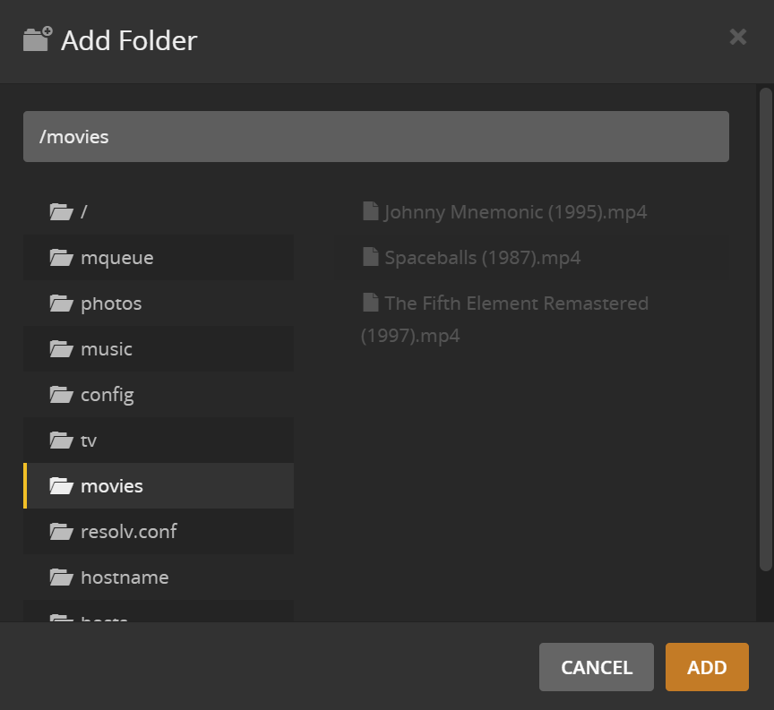Select the root / folder icon
This screenshot has height=710, width=774.
point(59,211)
